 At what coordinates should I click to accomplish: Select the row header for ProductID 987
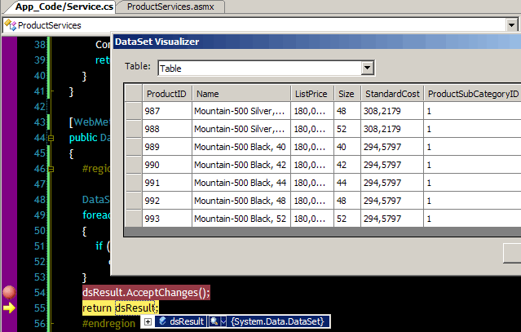pos(133,111)
